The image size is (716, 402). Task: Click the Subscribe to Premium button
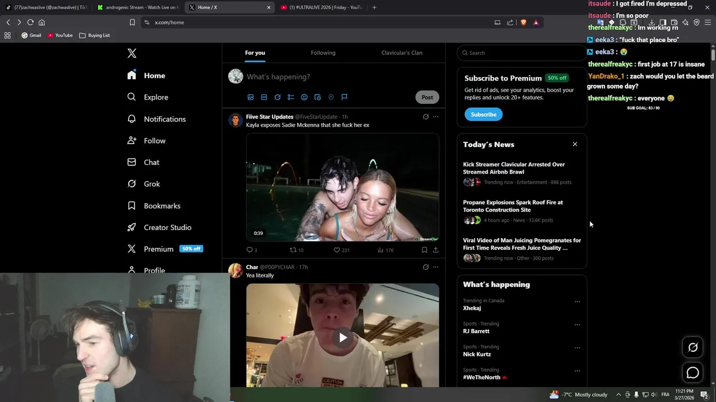coord(483,114)
